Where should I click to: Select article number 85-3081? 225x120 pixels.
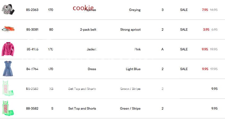click(x=32, y=30)
